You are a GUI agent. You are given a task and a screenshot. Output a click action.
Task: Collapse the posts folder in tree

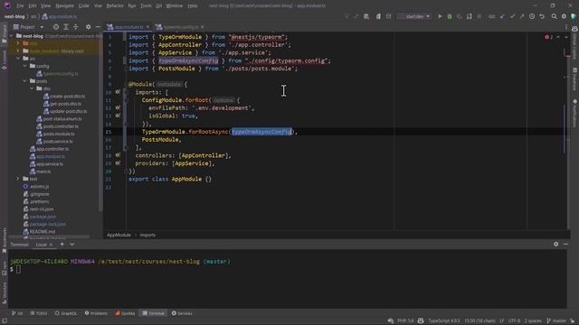pos(24,81)
